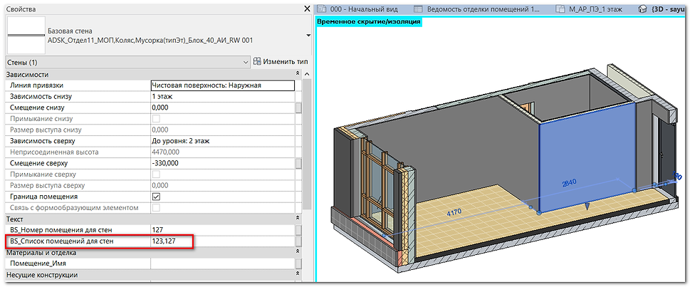This screenshot has height=287, width=690.
Task: Click the 000 - Начальный вид tab icon
Action: coord(323,9)
